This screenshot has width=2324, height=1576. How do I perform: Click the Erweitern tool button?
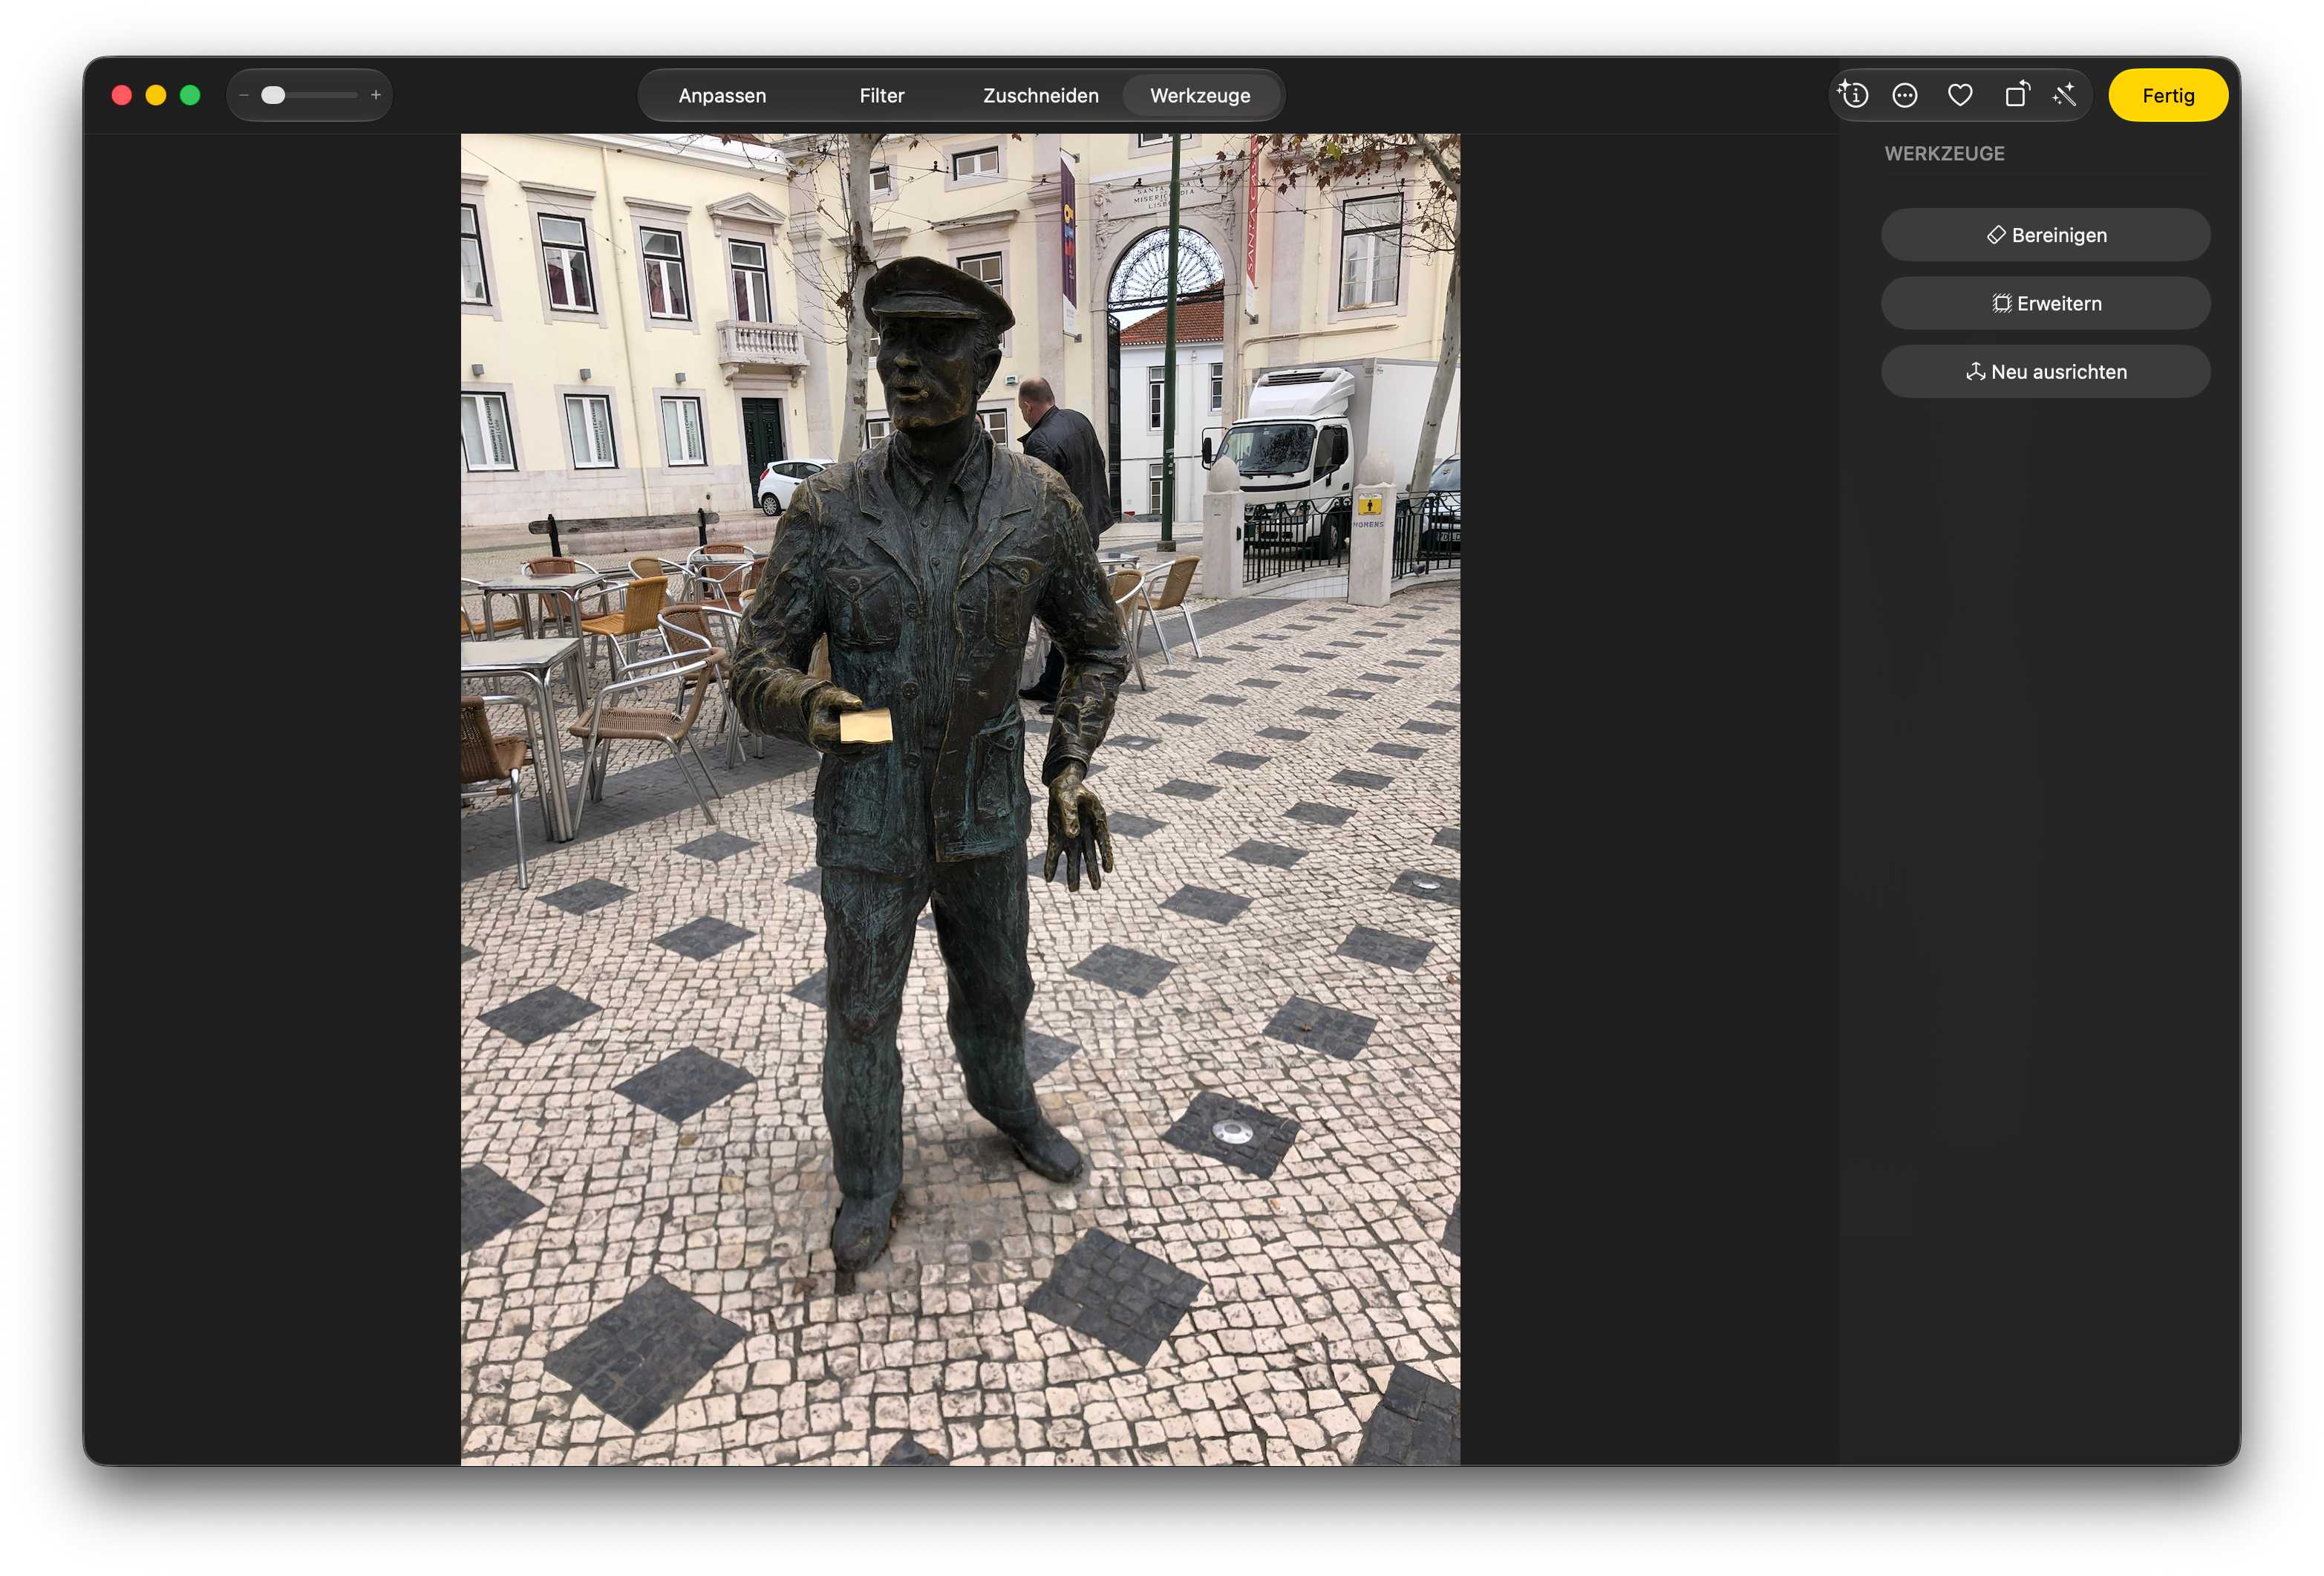pyautogui.click(x=2045, y=303)
